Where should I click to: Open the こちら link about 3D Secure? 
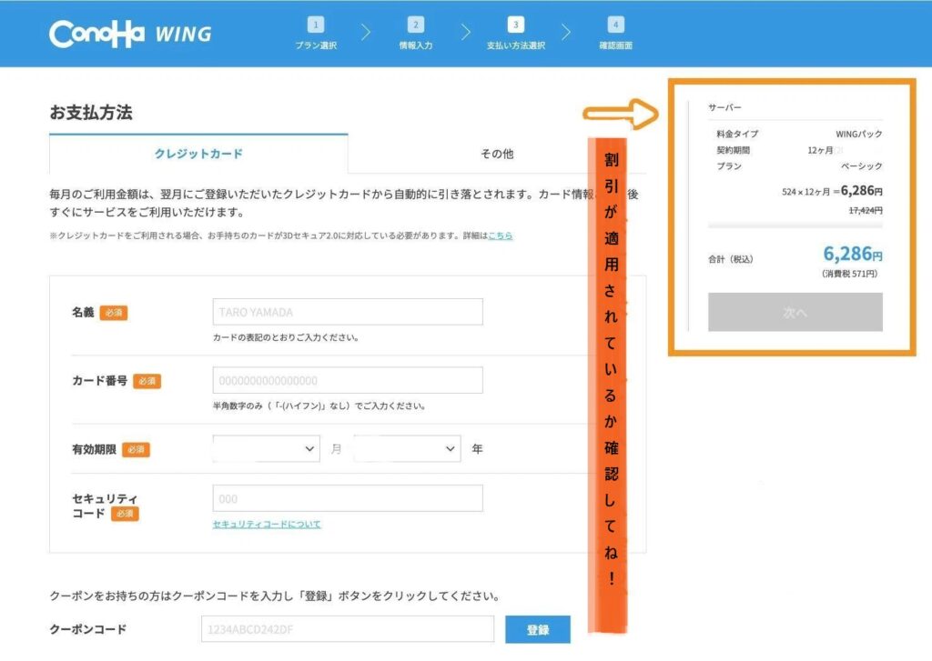[501, 235]
